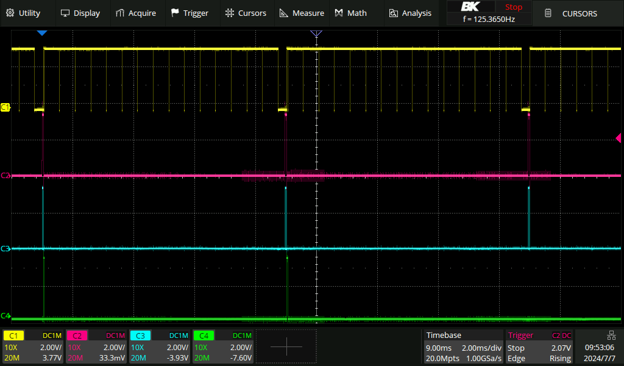Click the Cursors grid icon
Viewport: 624px width, 366px height.
[230, 13]
